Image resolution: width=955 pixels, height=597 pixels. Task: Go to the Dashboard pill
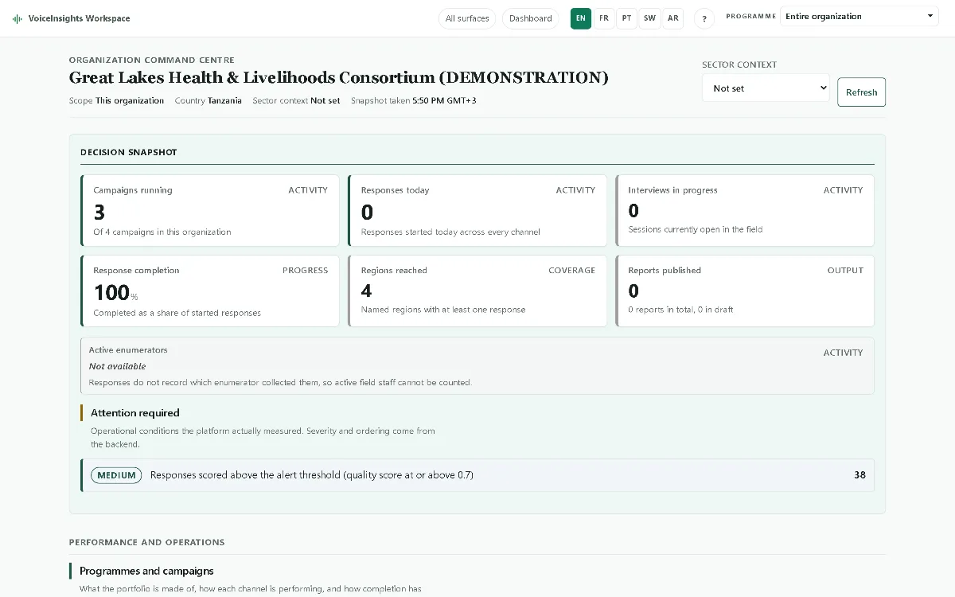coord(531,18)
